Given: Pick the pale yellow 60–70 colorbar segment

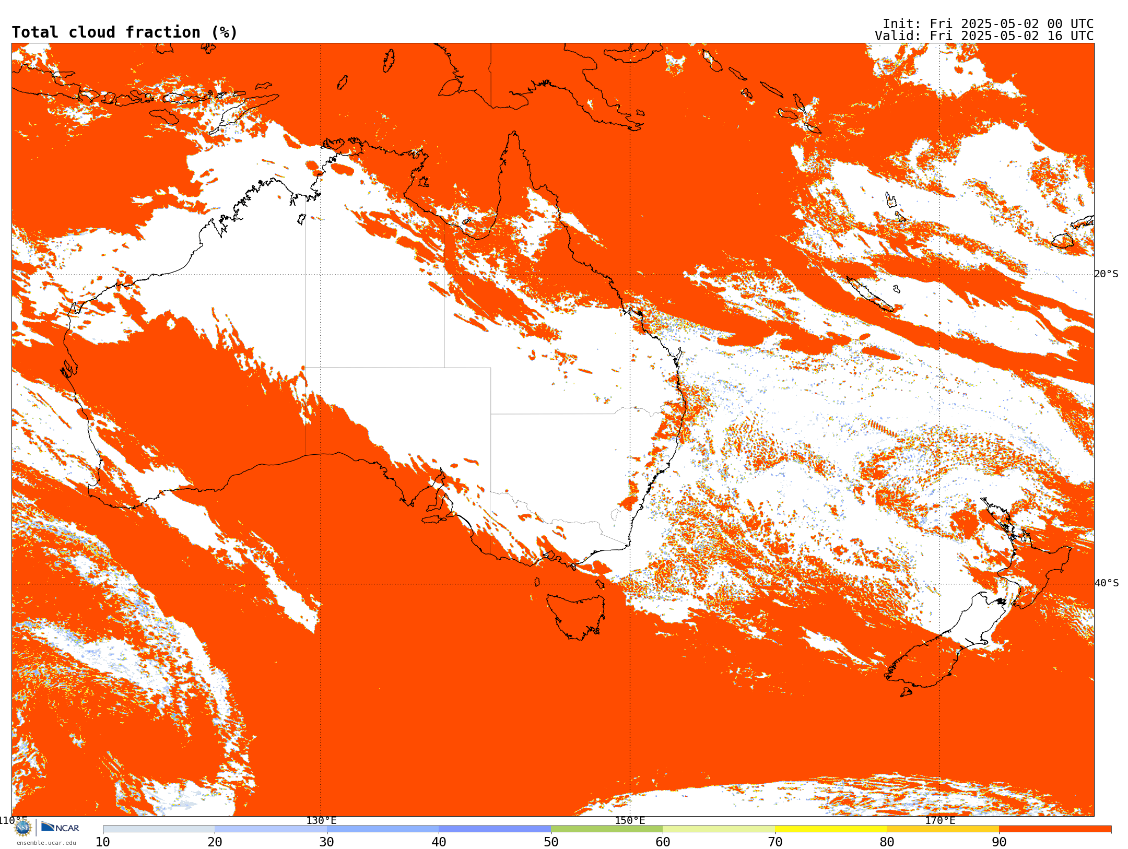Looking at the screenshot, I should coord(719,829).
